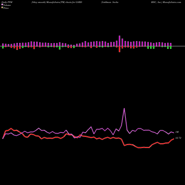Select the 'Volume' legend label
Screen dimensions: 185x185
coord(7,5)
